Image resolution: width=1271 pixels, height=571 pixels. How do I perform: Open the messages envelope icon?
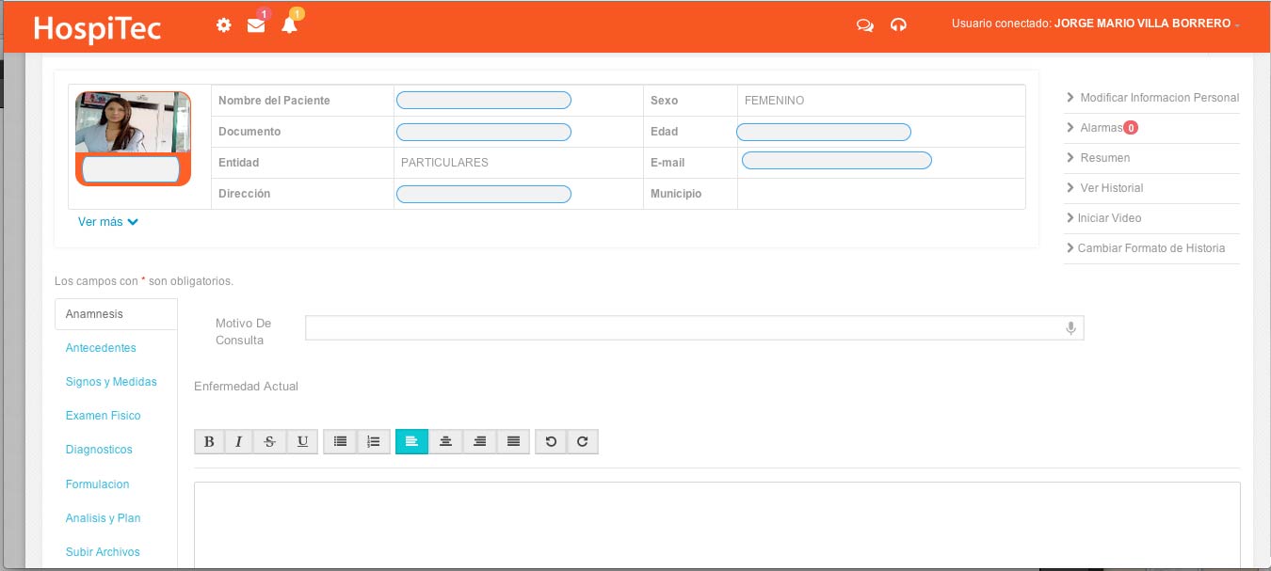pos(256,25)
